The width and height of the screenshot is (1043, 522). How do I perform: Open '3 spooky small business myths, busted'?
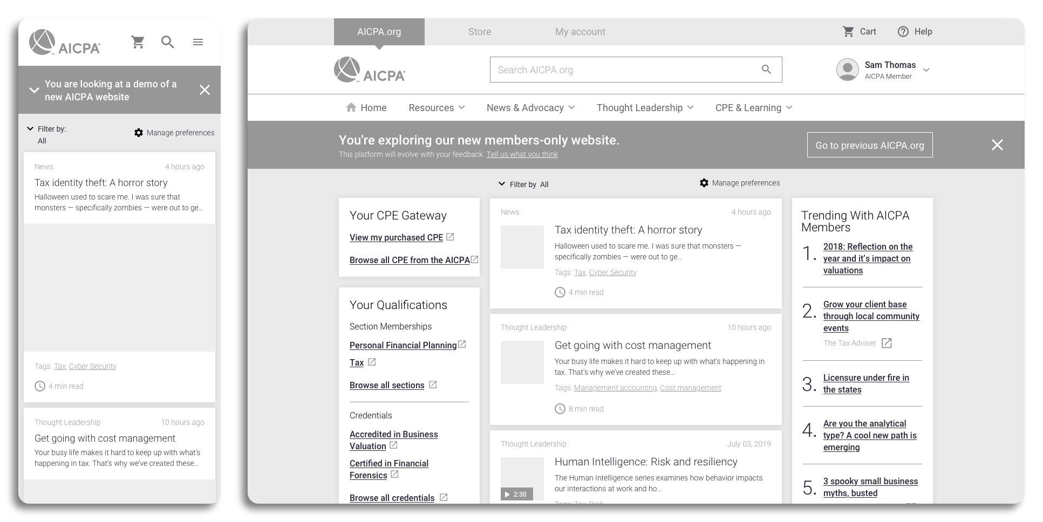pyautogui.click(x=870, y=487)
